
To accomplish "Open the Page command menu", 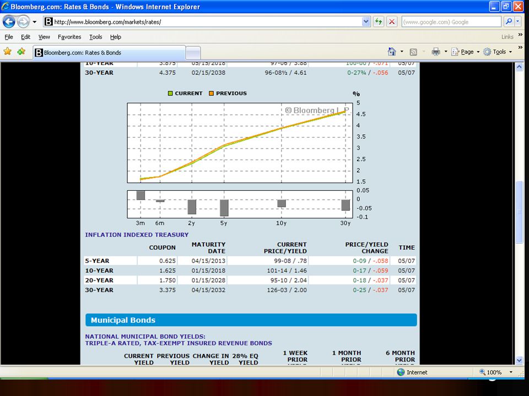I will pyautogui.click(x=466, y=52).
